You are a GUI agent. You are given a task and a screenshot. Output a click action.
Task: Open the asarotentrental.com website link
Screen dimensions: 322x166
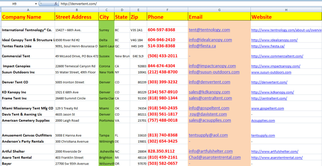click(277, 157)
